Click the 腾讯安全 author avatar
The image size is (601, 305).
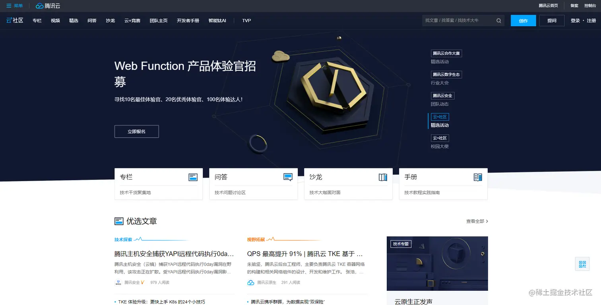(x=118, y=282)
